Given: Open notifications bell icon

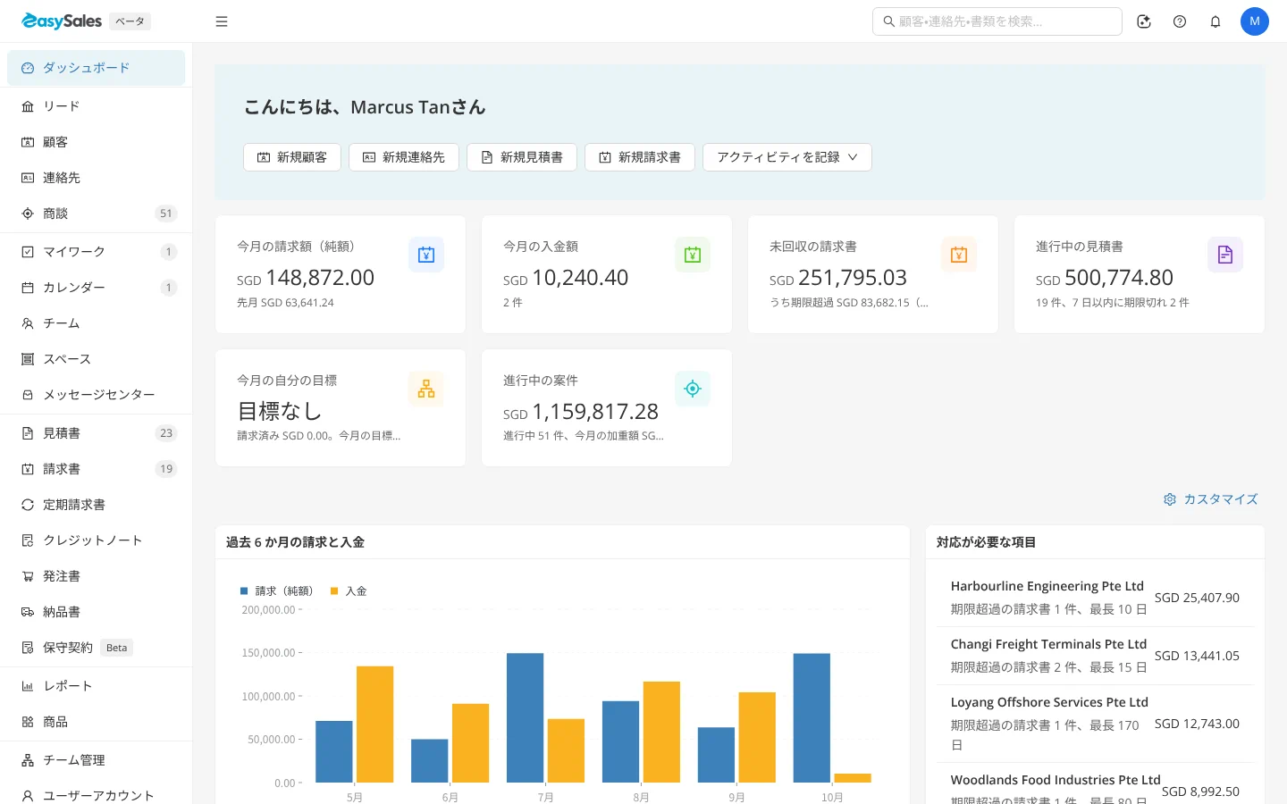Looking at the screenshot, I should click(1215, 21).
